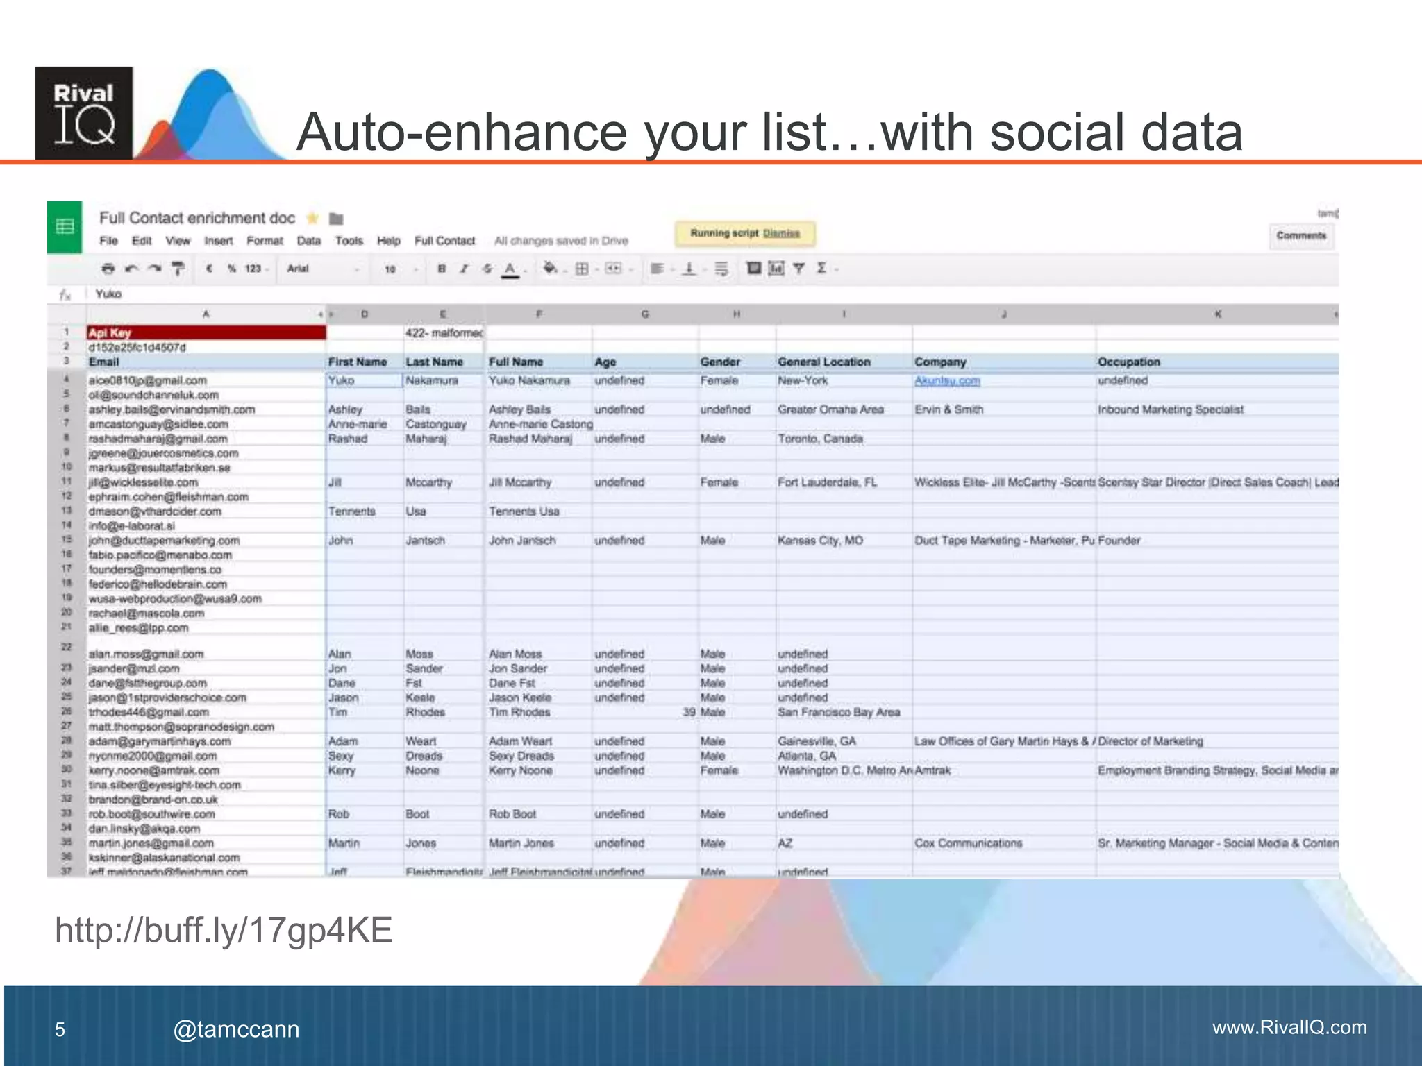This screenshot has height=1066, width=1422.
Task: Click the Filter funnel icon
Action: 799,268
